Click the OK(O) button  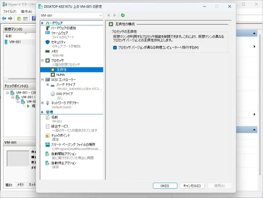(x=165, y=186)
